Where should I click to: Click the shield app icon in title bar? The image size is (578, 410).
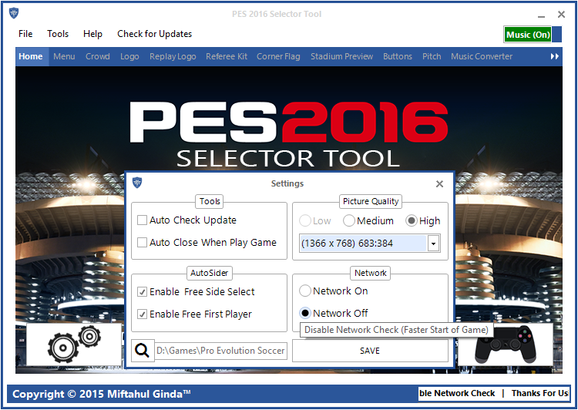click(14, 13)
